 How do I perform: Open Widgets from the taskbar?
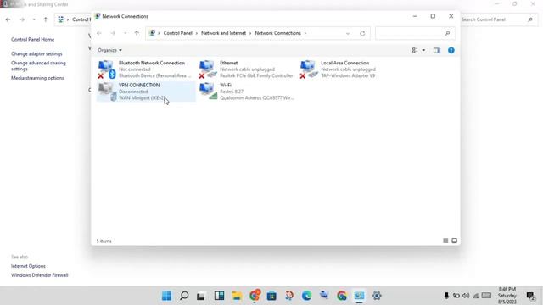[219, 296]
